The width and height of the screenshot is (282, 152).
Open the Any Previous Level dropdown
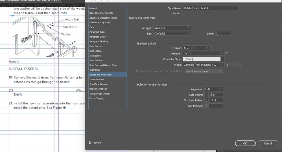point(204,71)
